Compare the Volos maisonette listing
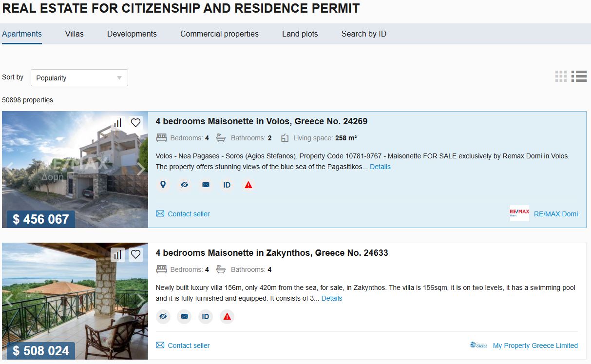 (117, 123)
